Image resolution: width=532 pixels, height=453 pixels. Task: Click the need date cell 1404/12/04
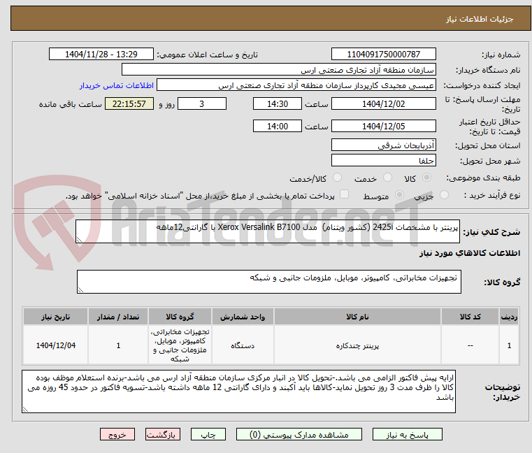56,345
